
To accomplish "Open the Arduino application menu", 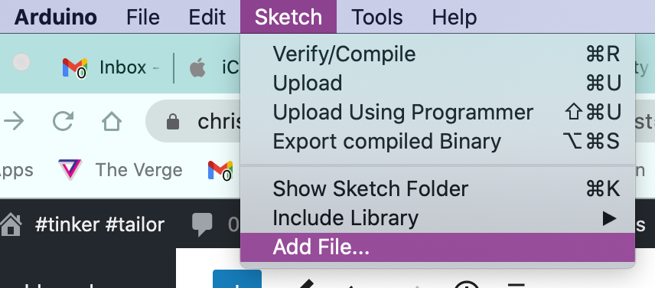I will pyautogui.click(x=56, y=17).
